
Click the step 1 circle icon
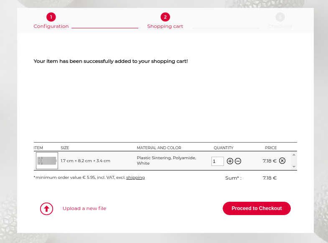click(51, 17)
